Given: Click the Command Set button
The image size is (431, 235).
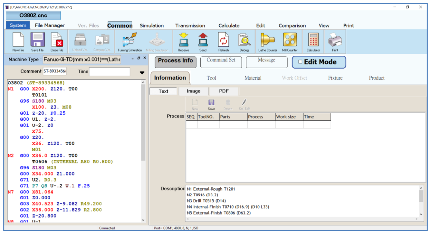Looking at the screenshot, I should coord(221,62).
